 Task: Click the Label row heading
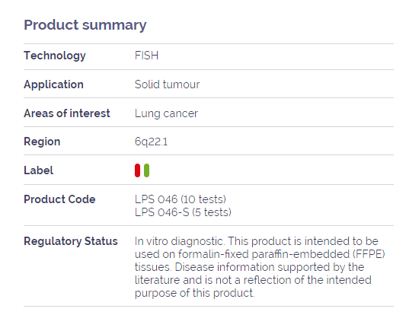(x=38, y=170)
